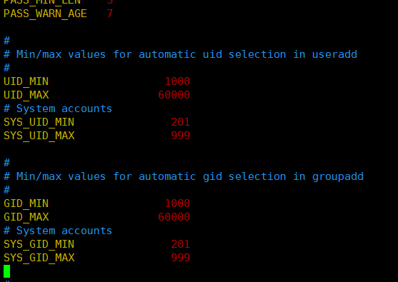
Task: Select the SYS_GID_MAX key
Action: [39, 258]
